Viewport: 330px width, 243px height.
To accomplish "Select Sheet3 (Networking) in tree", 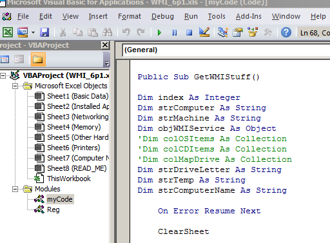I will 78,117.
